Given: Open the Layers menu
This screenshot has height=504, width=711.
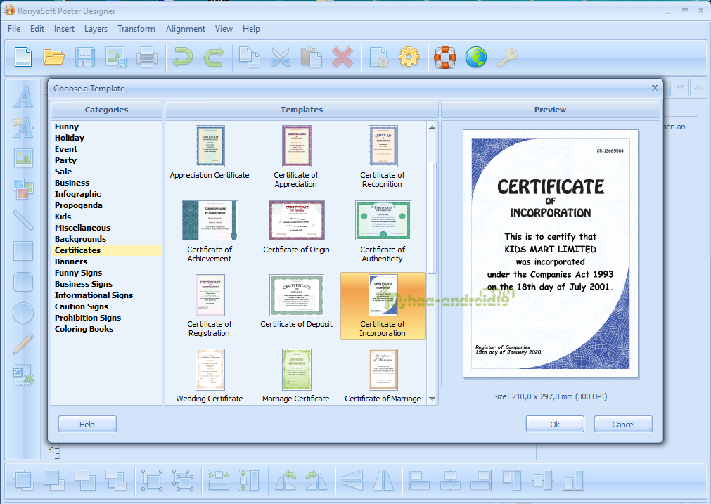Looking at the screenshot, I should click(x=96, y=29).
